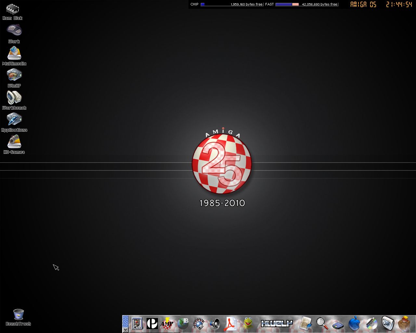Select the BenchTrash trashcan icon
This screenshot has width=416, height=333.
click(18, 317)
